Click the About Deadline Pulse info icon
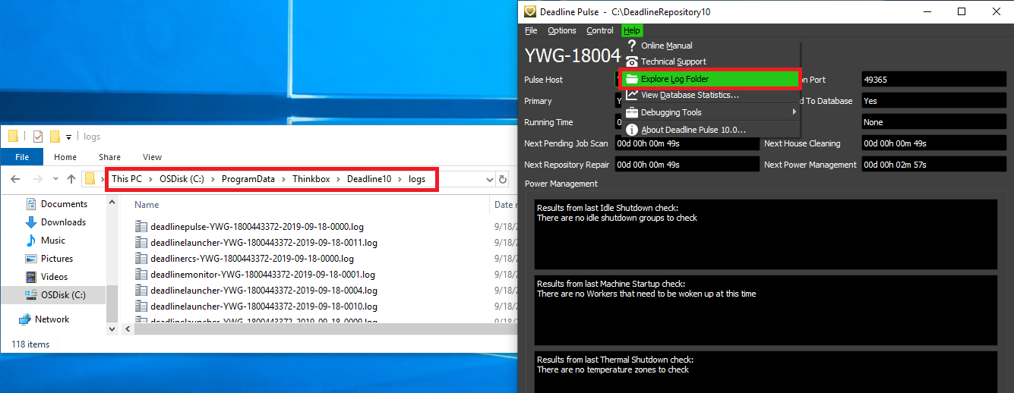1014x393 pixels. click(x=631, y=130)
